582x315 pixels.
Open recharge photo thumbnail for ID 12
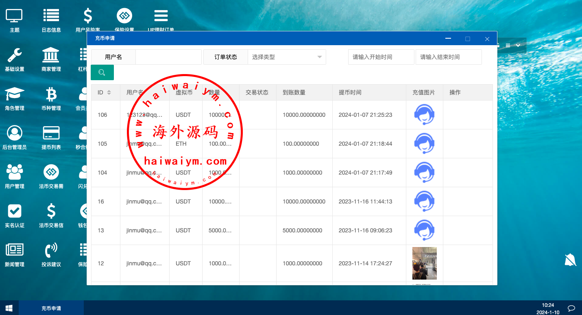[x=424, y=263]
